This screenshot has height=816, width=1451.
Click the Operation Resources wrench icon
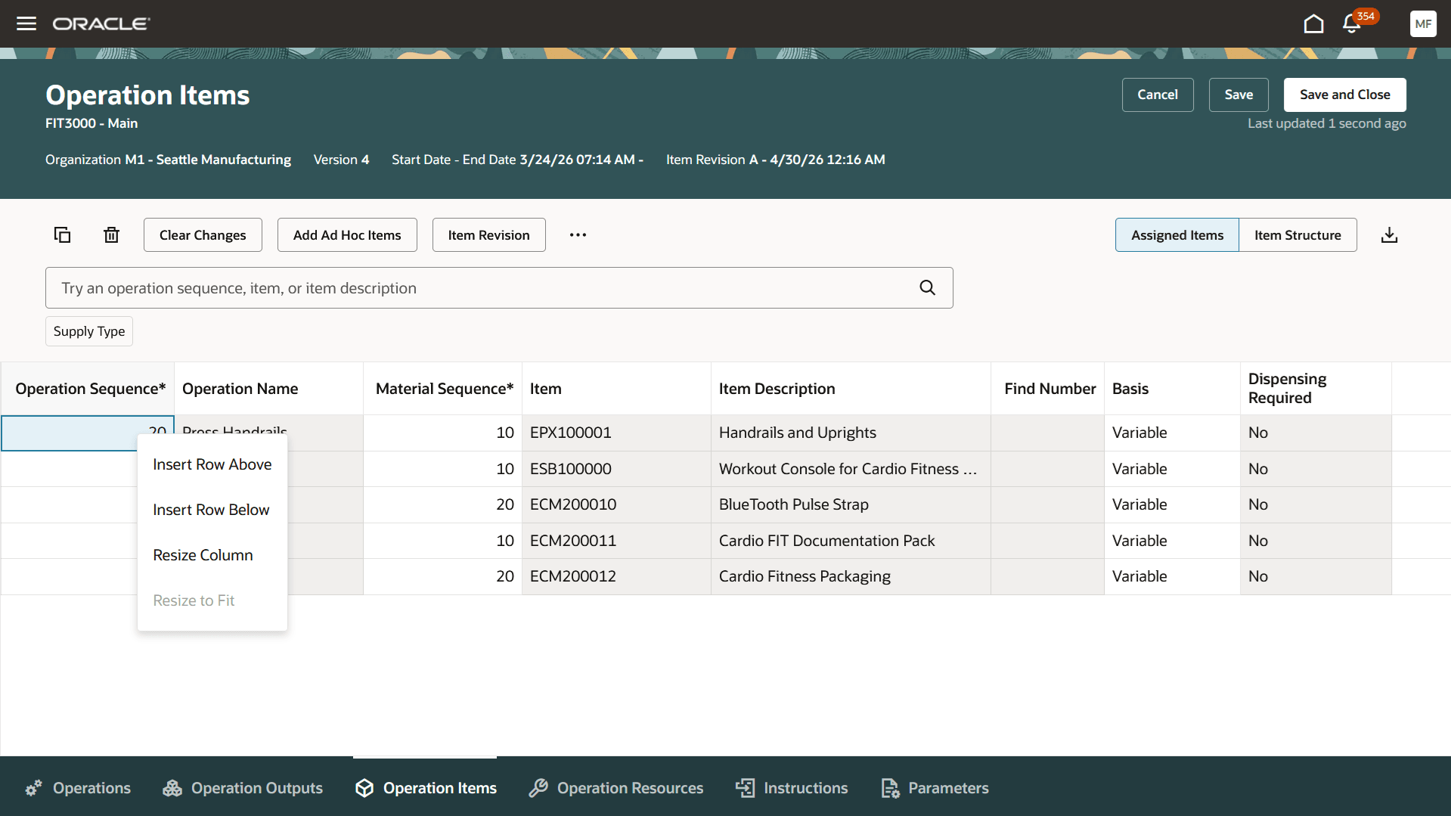[538, 788]
